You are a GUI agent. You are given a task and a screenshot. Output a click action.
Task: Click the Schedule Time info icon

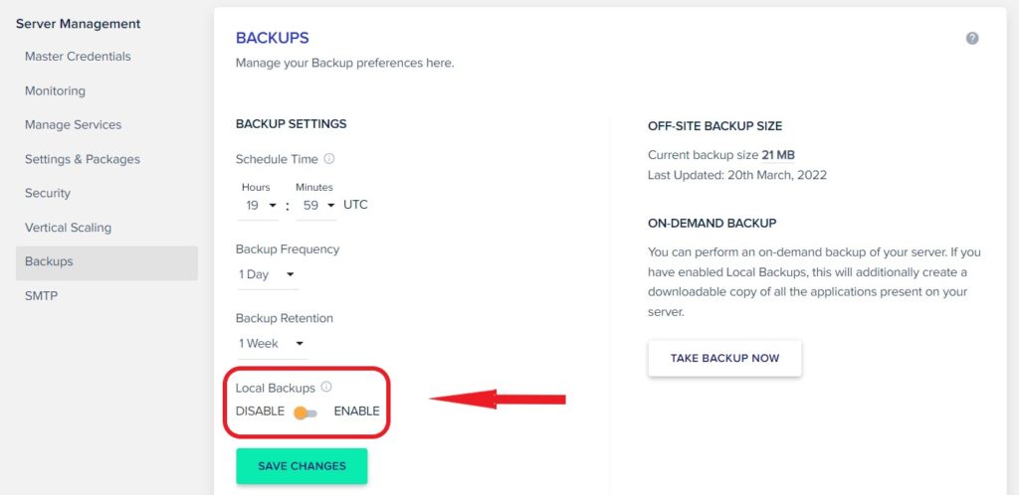tap(328, 158)
